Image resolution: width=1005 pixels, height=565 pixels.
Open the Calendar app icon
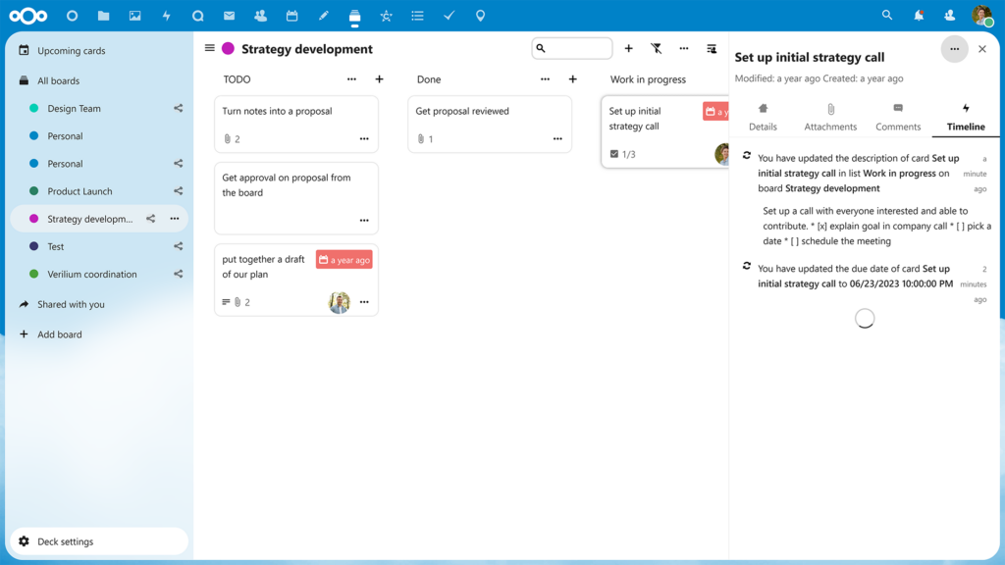click(291, 16)
